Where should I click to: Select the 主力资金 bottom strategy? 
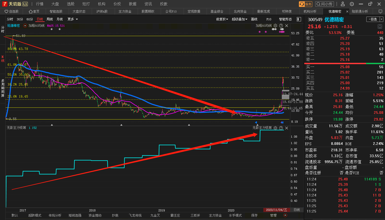pyautogui.click(x=215, y=215)
